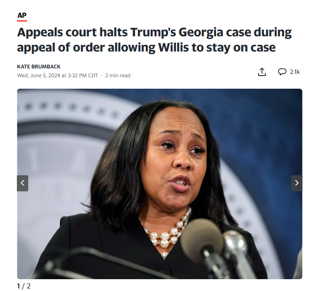Click the red bar under the AP logo
The width and height of the screenshot is (332, 291).
(x=22, y=21)
